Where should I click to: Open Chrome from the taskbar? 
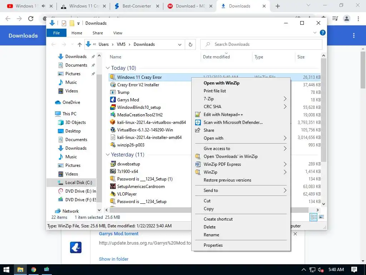(x=34, y=269)
